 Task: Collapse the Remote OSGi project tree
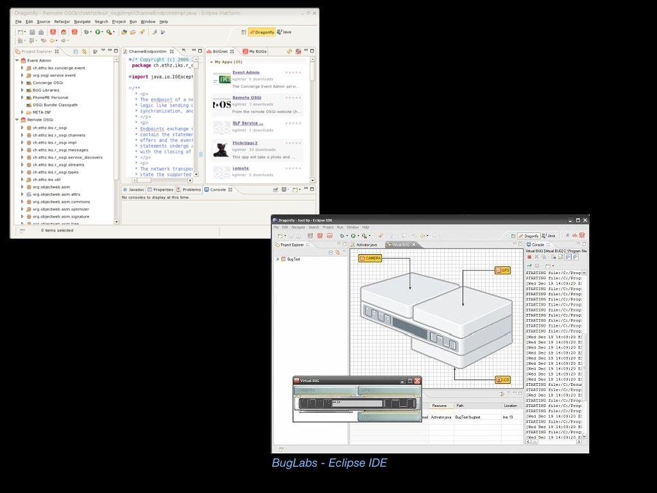point(17,119)
